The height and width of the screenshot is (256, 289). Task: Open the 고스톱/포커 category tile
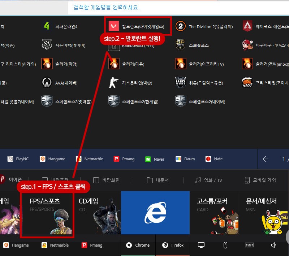pyautogui.click(x=214, y=213)
